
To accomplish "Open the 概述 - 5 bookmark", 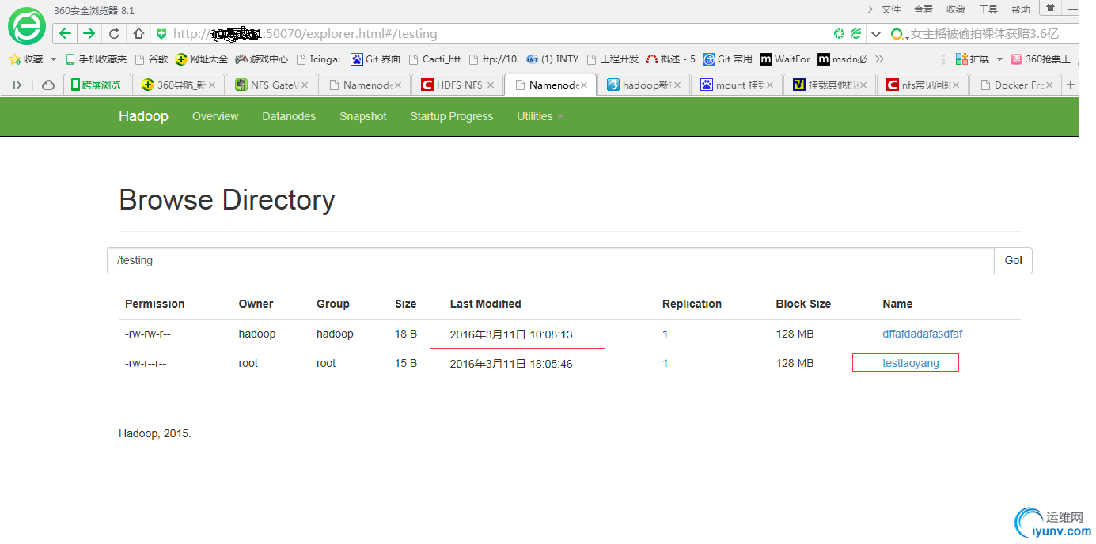I will tap(670, 59).
